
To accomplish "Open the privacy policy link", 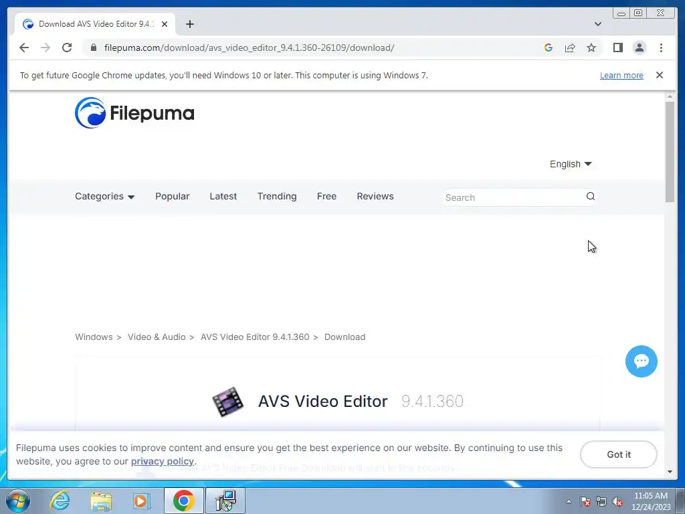I will pos(162,461).
